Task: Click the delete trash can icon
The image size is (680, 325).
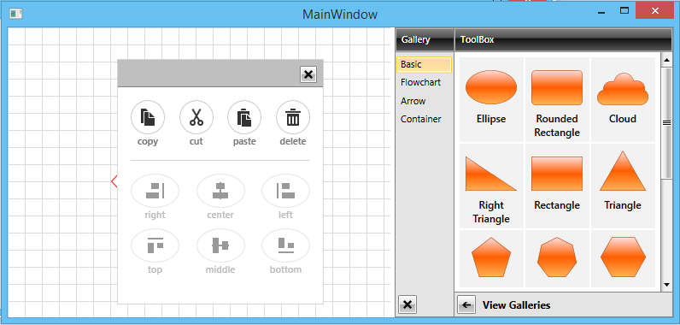Action: point(293,117)
